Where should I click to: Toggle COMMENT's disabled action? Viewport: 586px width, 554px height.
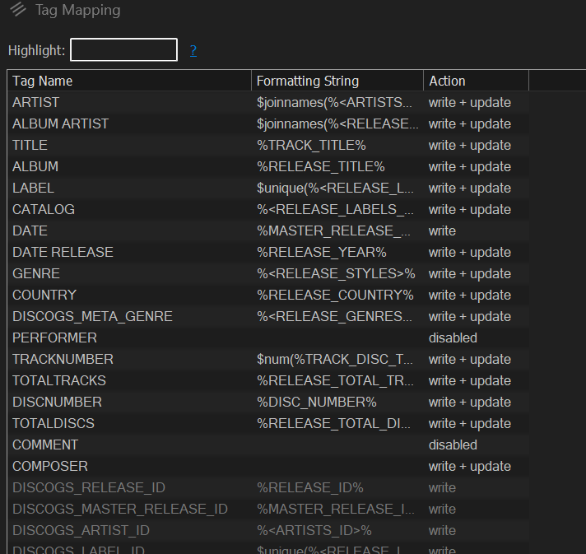coord(453,445)
